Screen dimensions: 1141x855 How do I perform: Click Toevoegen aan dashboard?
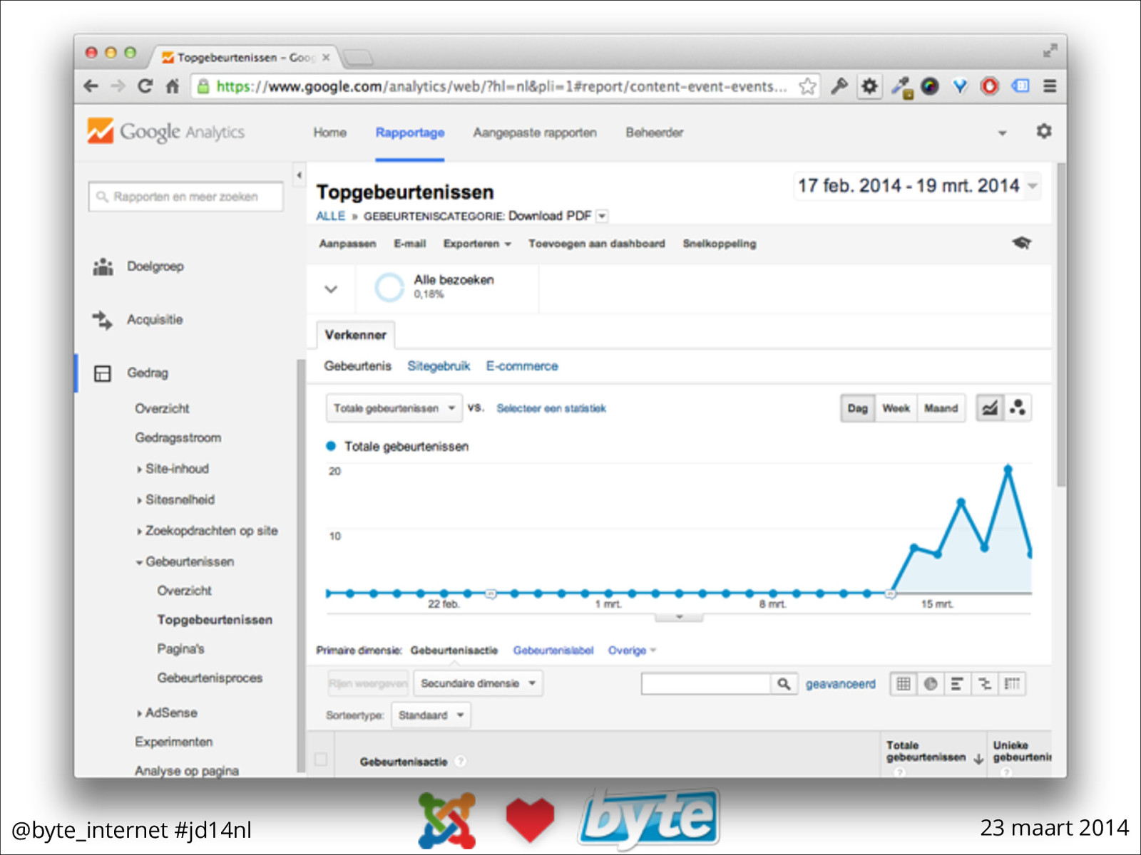point(597,244)
